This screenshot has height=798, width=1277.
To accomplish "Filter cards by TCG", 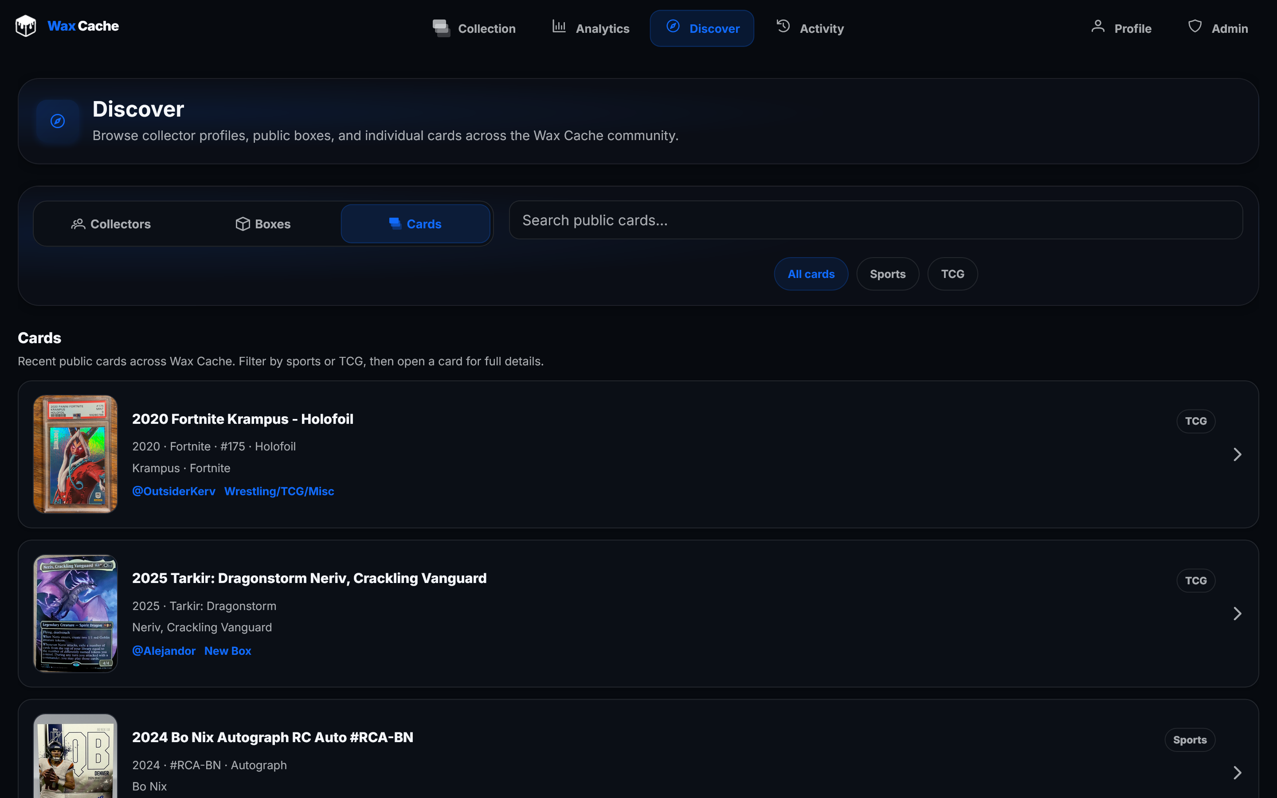I will pyautogui.click(x=952, y=274).
